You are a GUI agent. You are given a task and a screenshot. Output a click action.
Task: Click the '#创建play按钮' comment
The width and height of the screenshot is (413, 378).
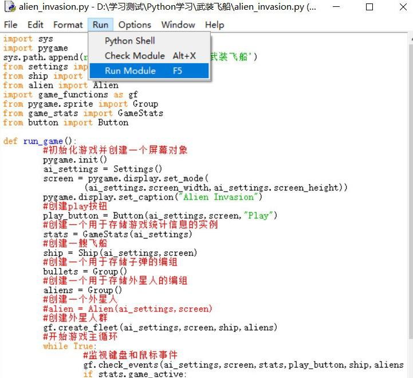[x=75, y=206]
